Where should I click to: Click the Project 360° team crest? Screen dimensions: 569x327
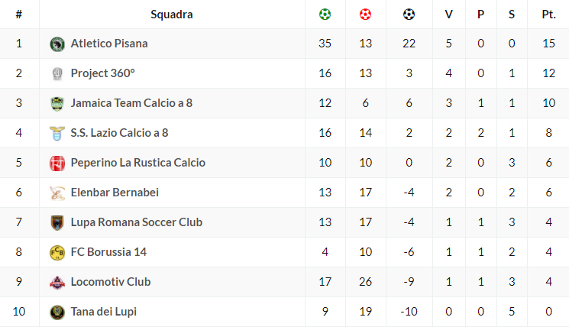pos(57,73)
